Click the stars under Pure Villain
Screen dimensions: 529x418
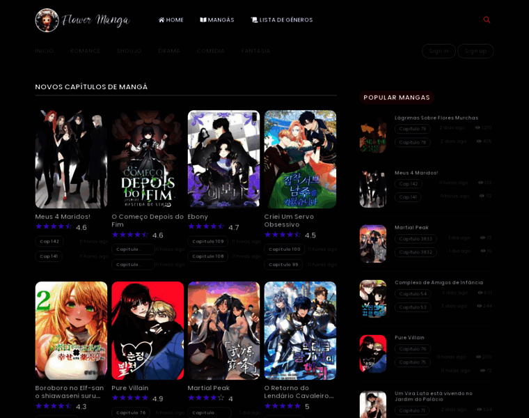(130, 398)
